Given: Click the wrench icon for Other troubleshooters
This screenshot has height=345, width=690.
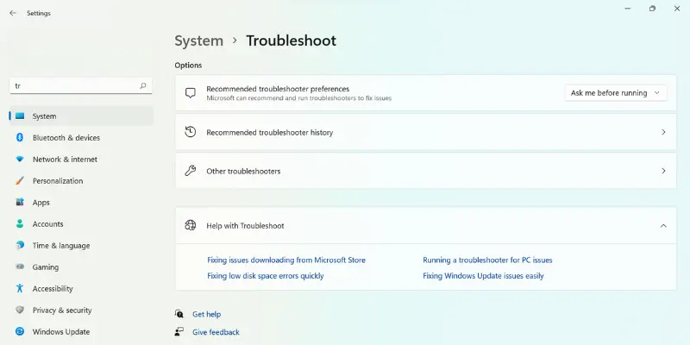Looking at the screenshot, I should (x=190, y=171).
